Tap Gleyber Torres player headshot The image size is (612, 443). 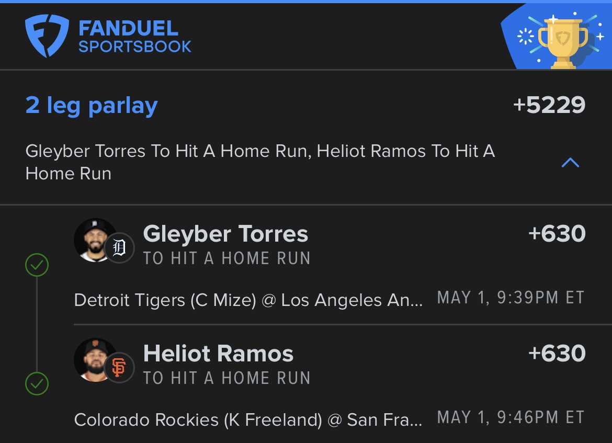[x=94, y=240]
